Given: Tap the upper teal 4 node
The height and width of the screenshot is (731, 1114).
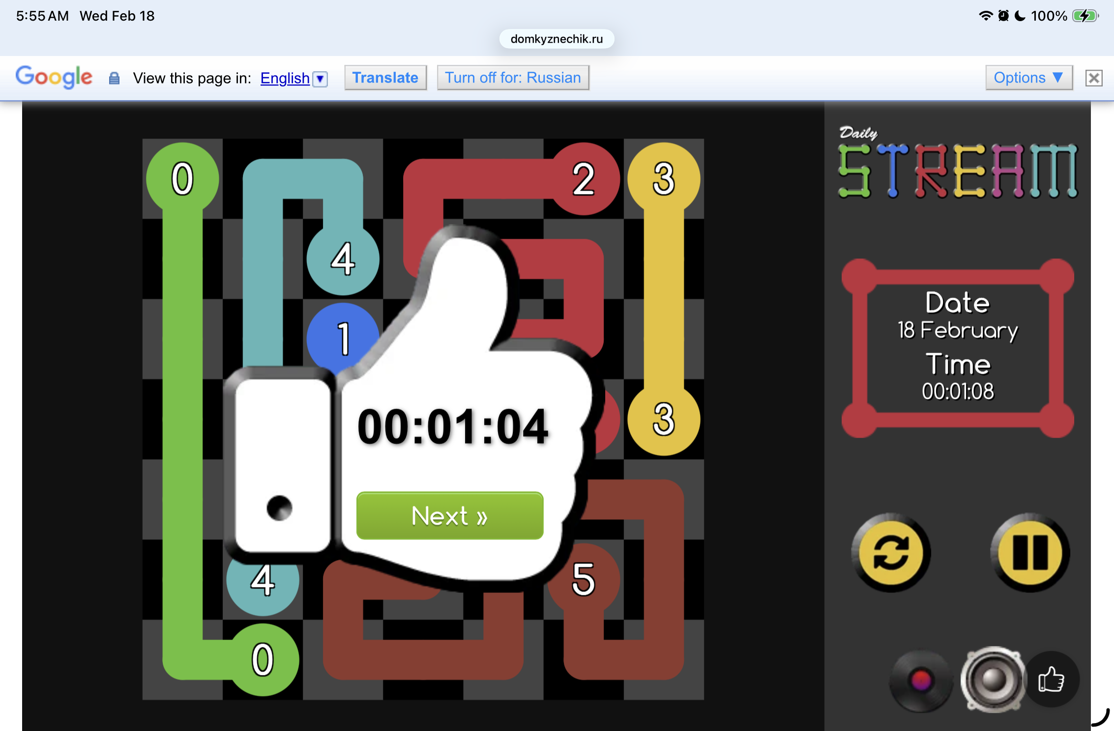Looking at the screenshot, I should pos(343,259).
